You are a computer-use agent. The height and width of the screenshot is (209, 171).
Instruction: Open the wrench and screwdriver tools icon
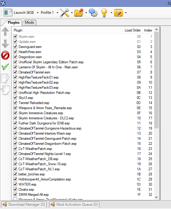(x=64, y=13)
